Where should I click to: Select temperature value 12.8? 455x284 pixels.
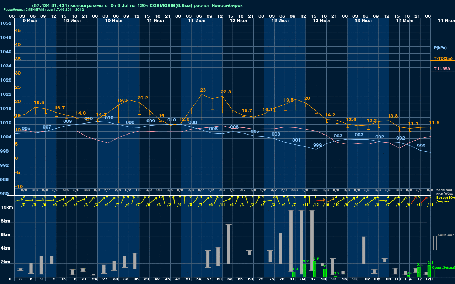point(184,119)
